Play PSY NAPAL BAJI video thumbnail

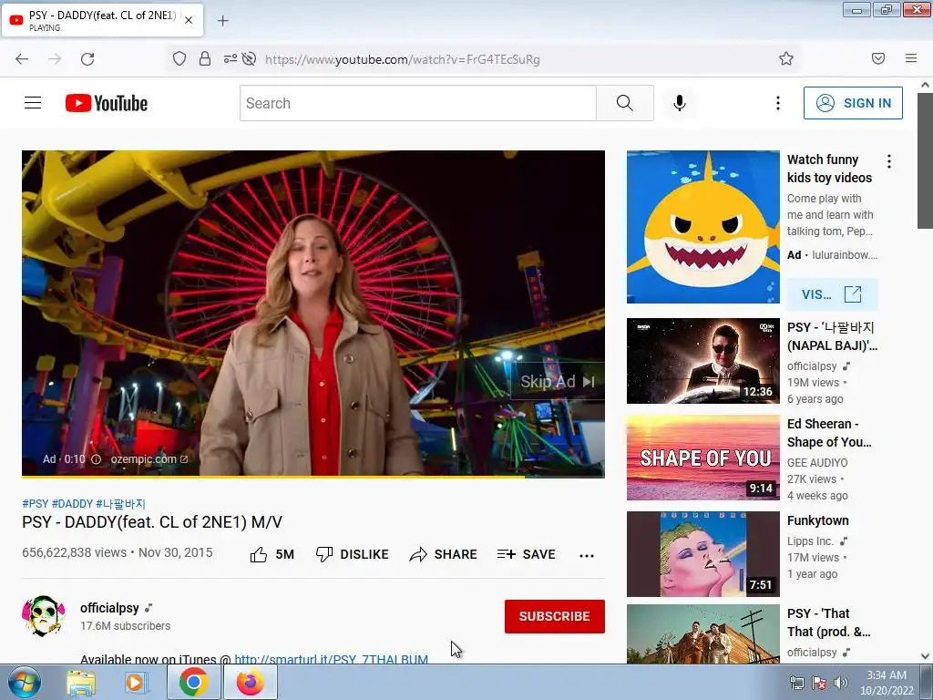[702, 361]
